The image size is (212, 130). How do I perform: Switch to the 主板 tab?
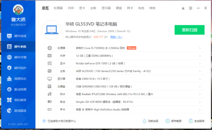click(x=93, y=8)
